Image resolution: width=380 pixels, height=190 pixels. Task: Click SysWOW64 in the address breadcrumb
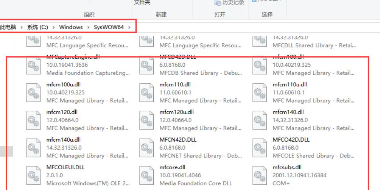click(109, 27)
